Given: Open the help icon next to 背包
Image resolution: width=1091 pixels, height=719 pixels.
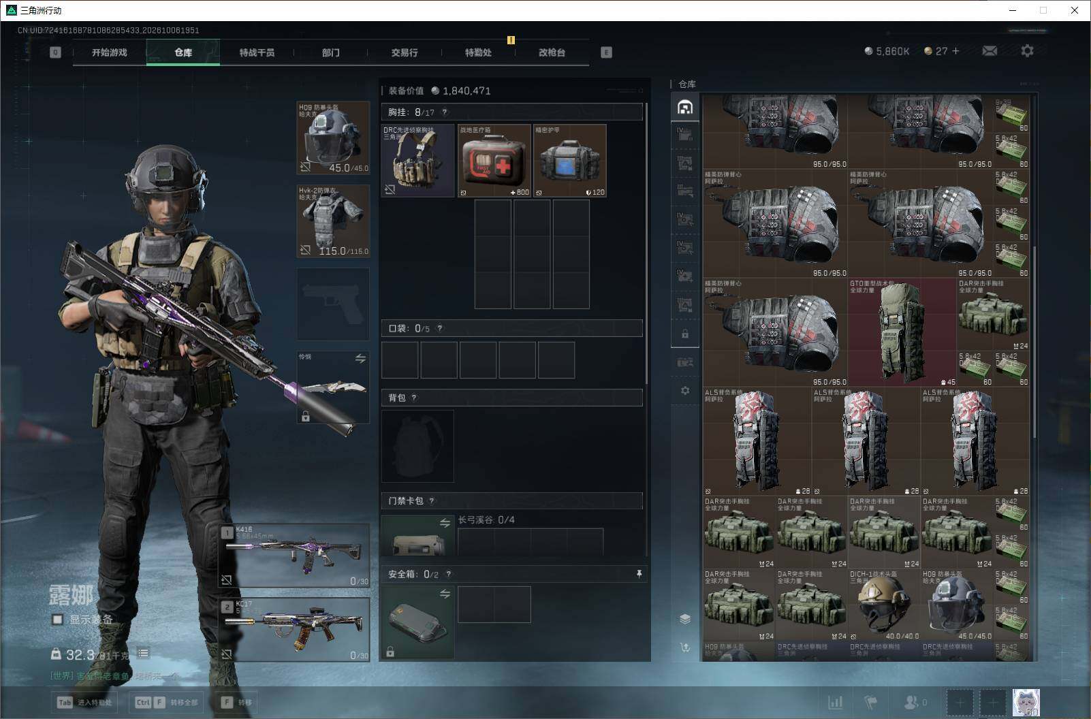Looking at the screenshot, I should point(414,398).
